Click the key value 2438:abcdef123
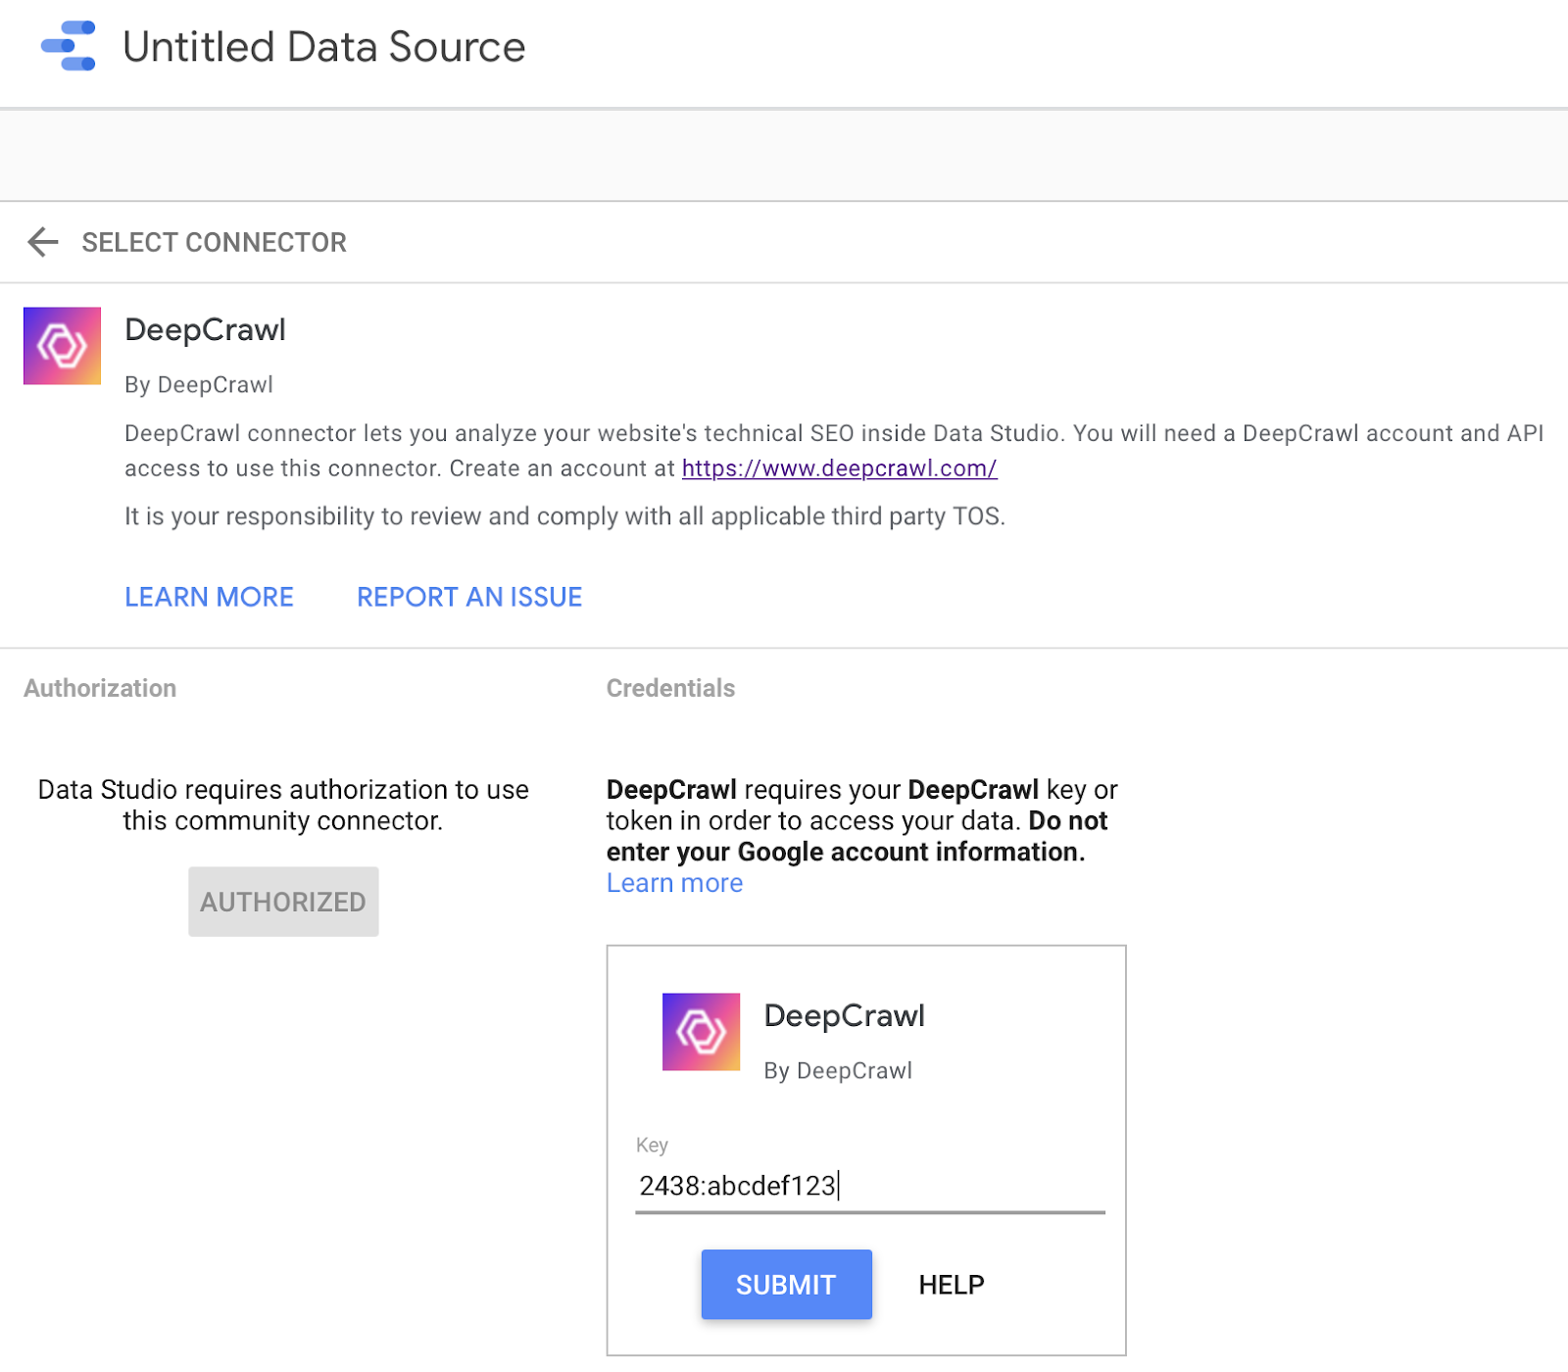Viewport: 1568px width, 1372px height. [x=737, y=1185]
